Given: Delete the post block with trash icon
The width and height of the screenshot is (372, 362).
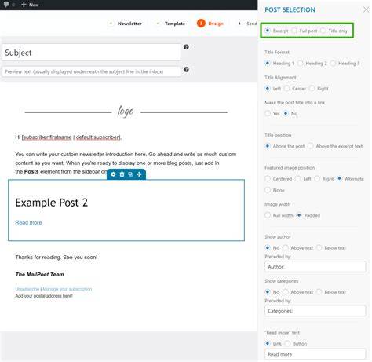Looking at the screenshot, I should (x=122, y=174).
